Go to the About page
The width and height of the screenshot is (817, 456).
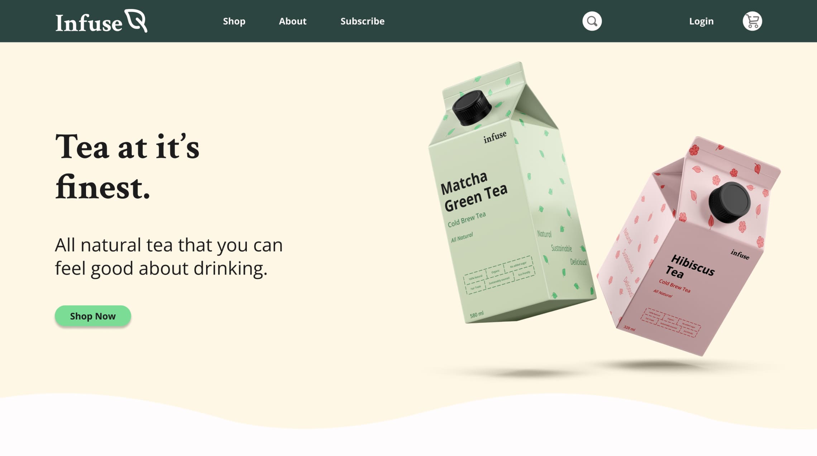293,21
